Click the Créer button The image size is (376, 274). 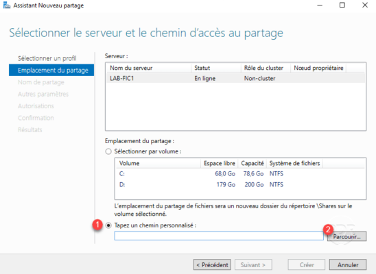(307, 264)
